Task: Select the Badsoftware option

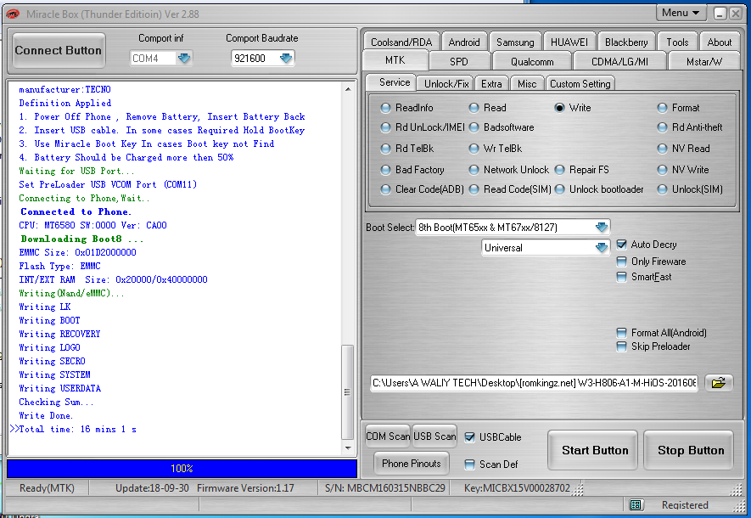Action: click(474, 127)
